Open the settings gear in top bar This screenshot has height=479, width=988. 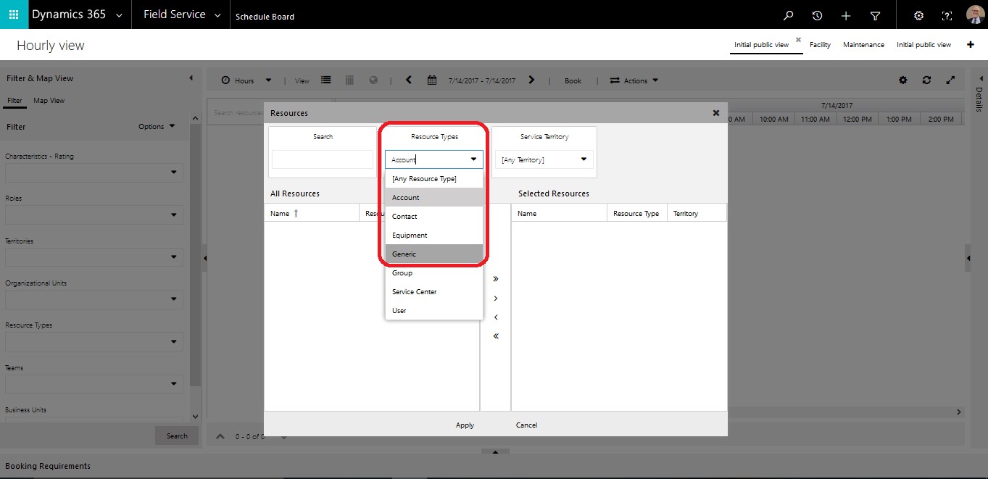click(918, 15)
